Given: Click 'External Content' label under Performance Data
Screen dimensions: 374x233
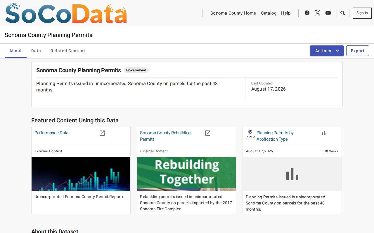Looking at the screenshot, I should point(49,151).
